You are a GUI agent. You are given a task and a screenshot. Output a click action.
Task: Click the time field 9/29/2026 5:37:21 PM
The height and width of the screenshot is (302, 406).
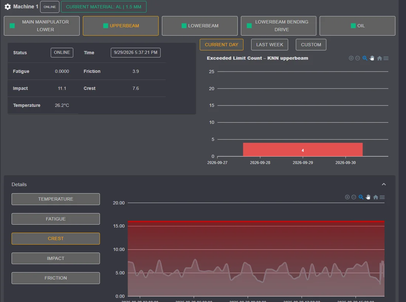(136, 52)
